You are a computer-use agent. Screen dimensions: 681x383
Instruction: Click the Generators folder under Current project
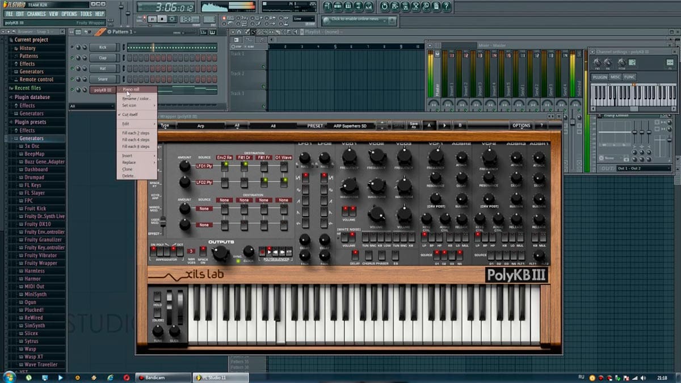[x=31, y=71]
